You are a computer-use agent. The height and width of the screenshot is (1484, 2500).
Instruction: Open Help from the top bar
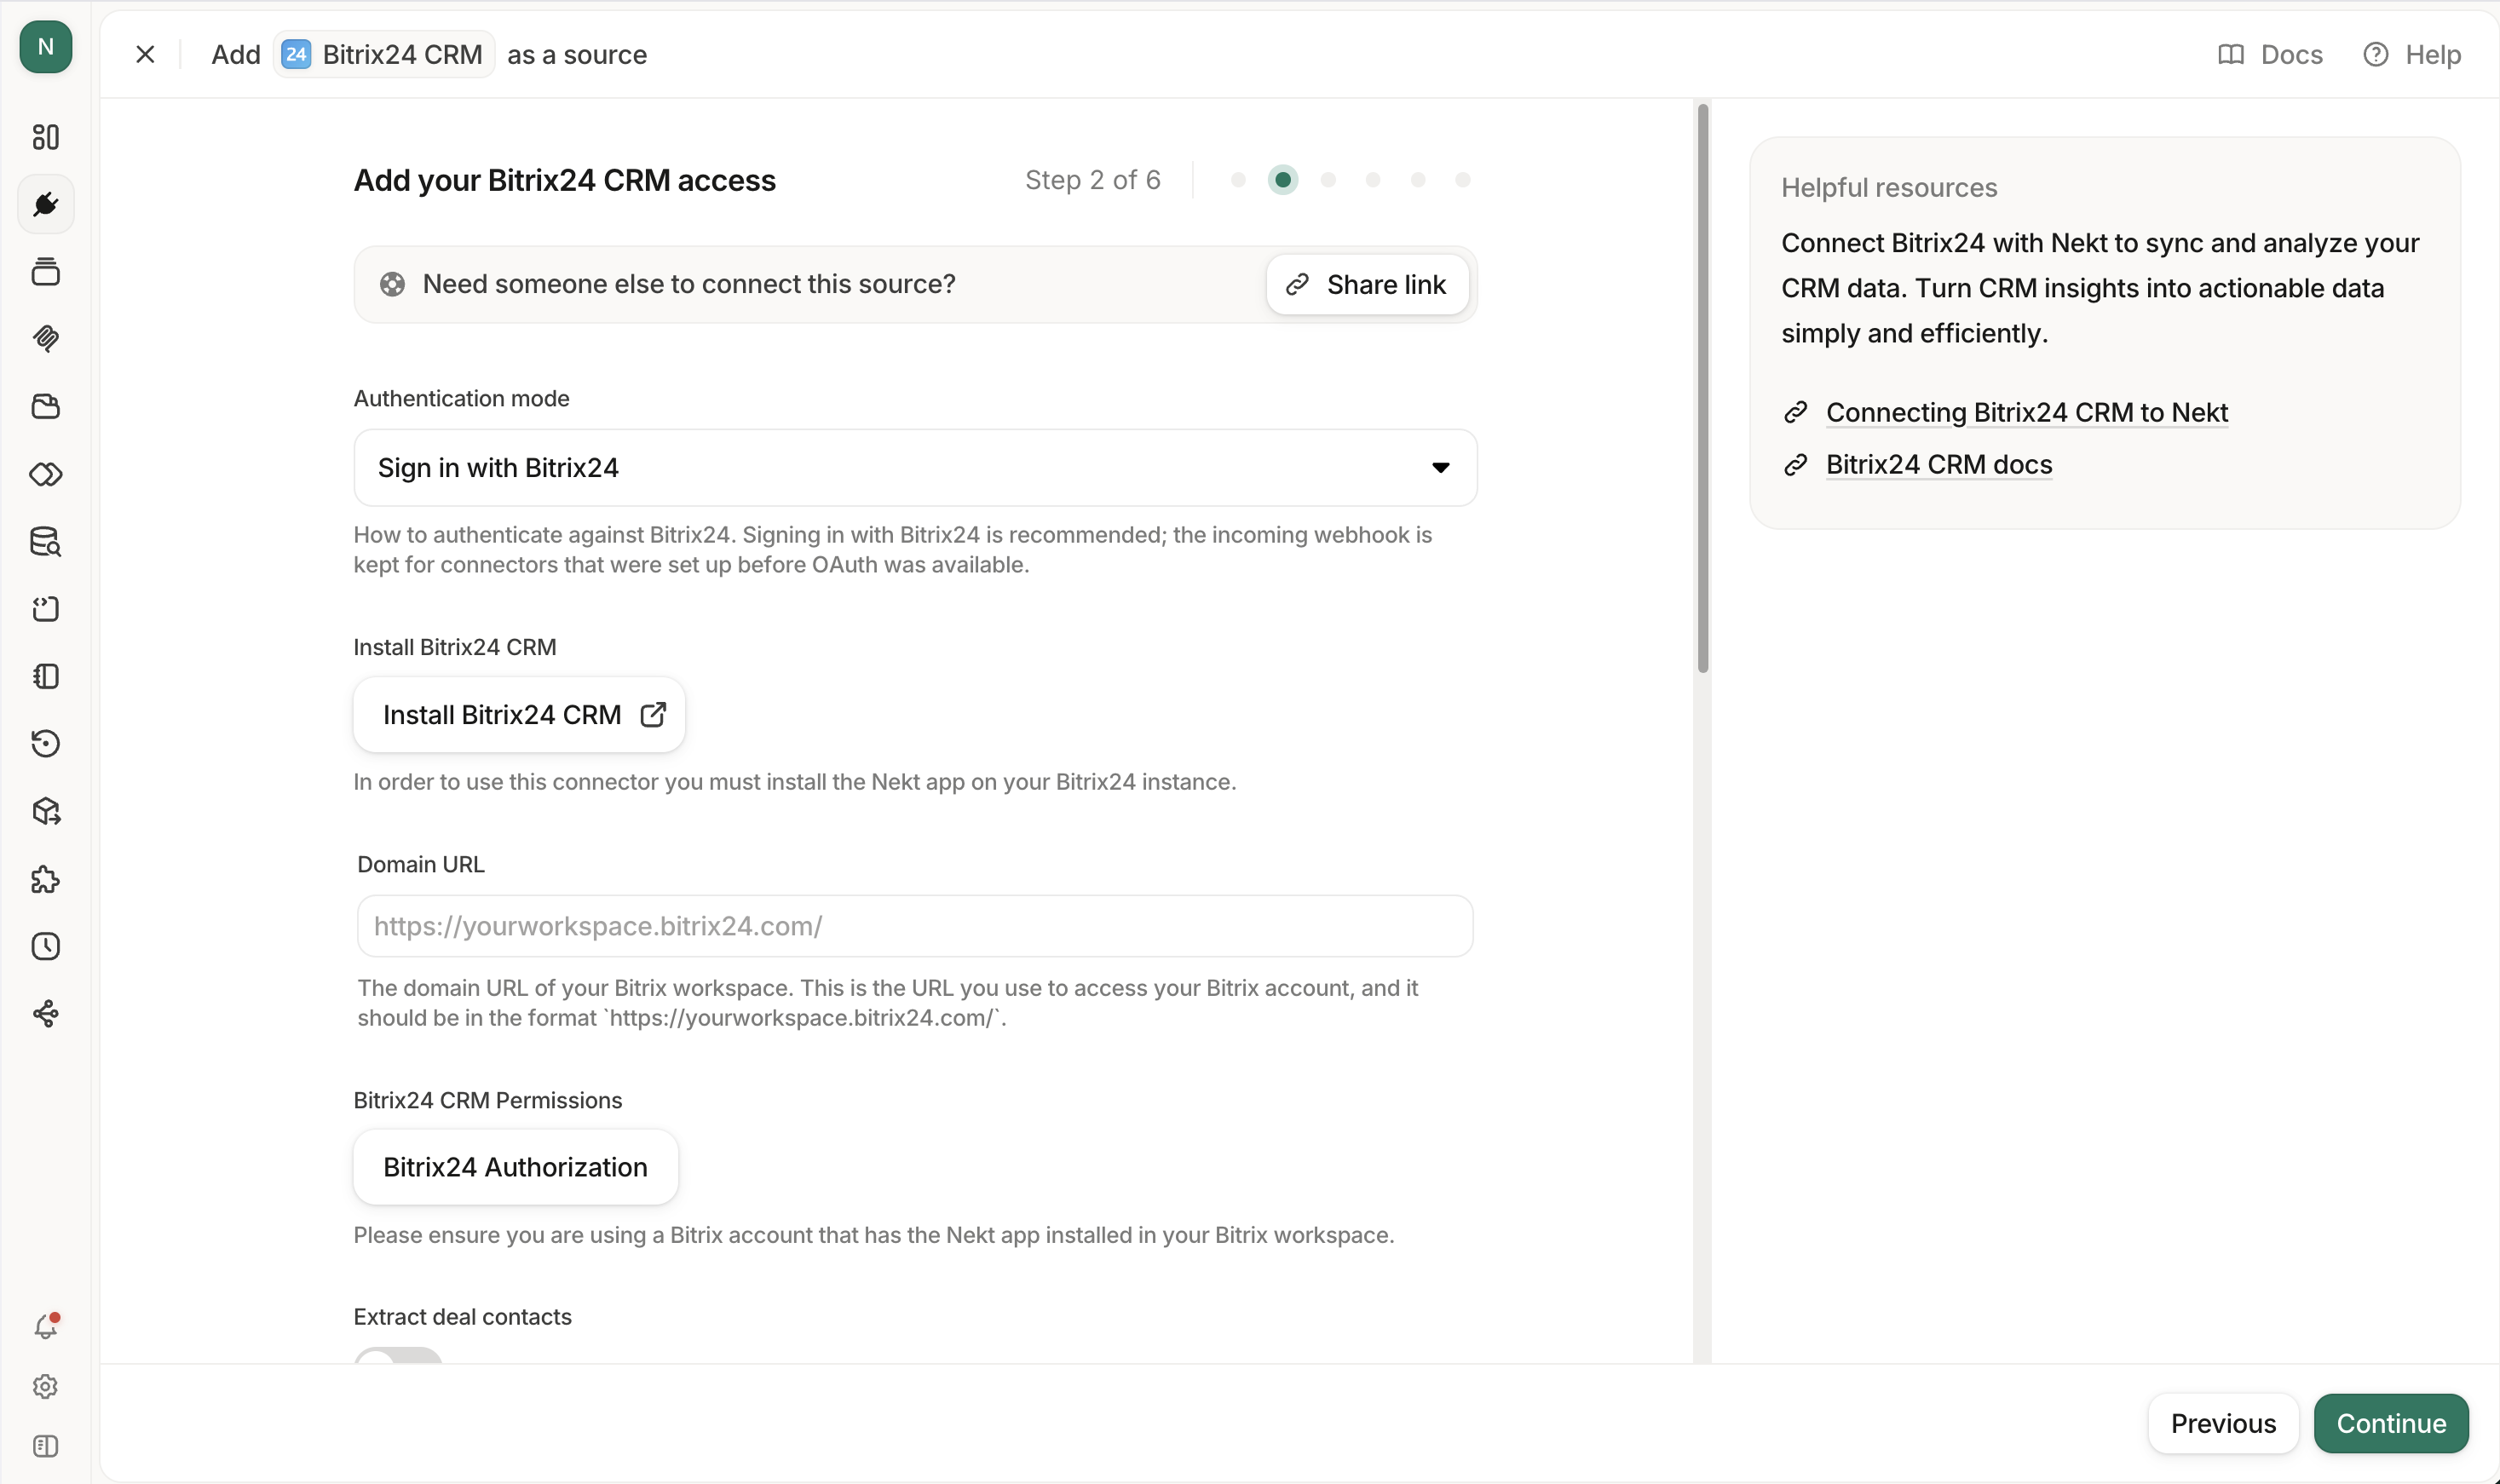pos(2412,54)
